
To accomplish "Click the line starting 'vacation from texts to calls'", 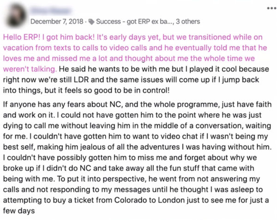I will click(135, 48).
